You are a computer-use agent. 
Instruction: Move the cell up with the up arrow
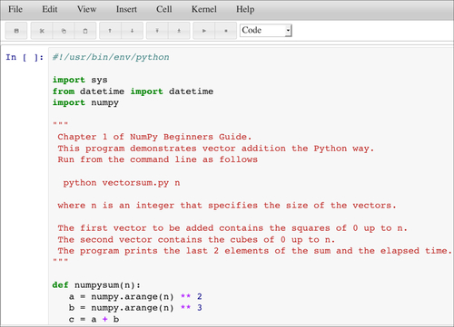(x=110, y=31)
